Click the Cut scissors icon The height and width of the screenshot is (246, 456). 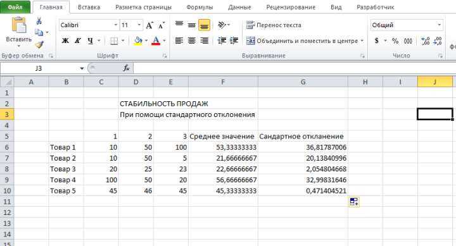point(39,21)
